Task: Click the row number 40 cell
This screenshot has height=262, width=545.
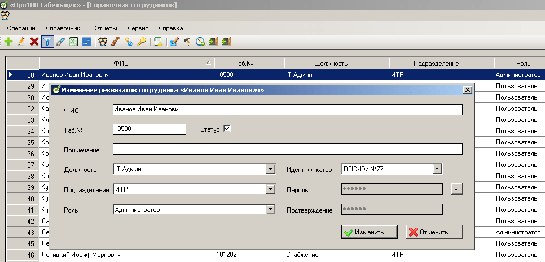Action: [23, 198]
